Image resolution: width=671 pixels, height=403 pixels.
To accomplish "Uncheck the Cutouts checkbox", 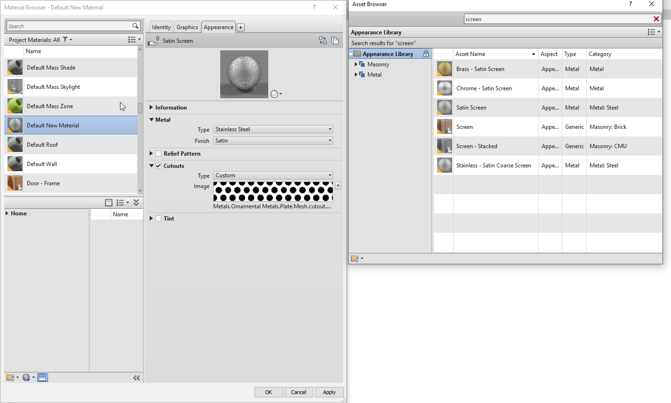I will coord(159,166).
